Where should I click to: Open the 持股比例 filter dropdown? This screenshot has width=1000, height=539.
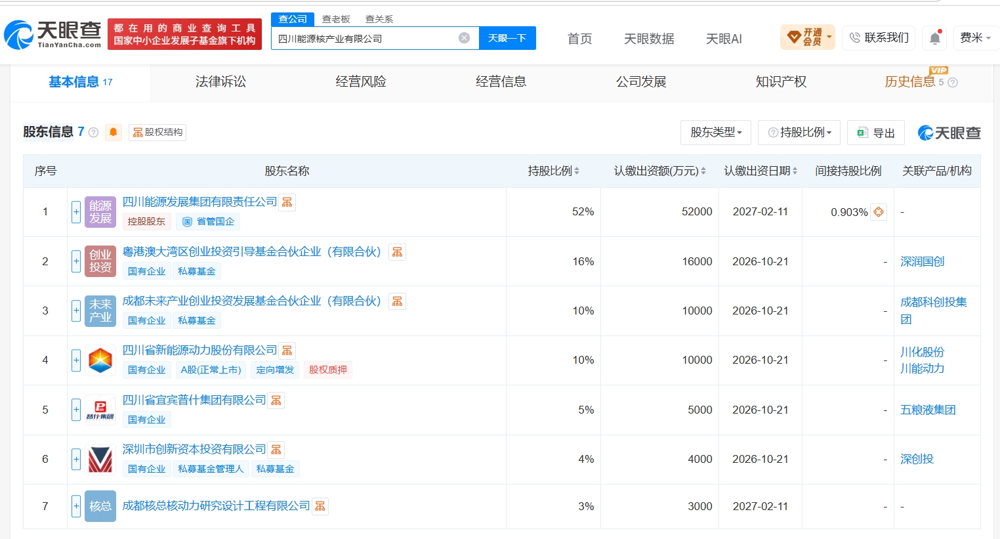[799, 133]
